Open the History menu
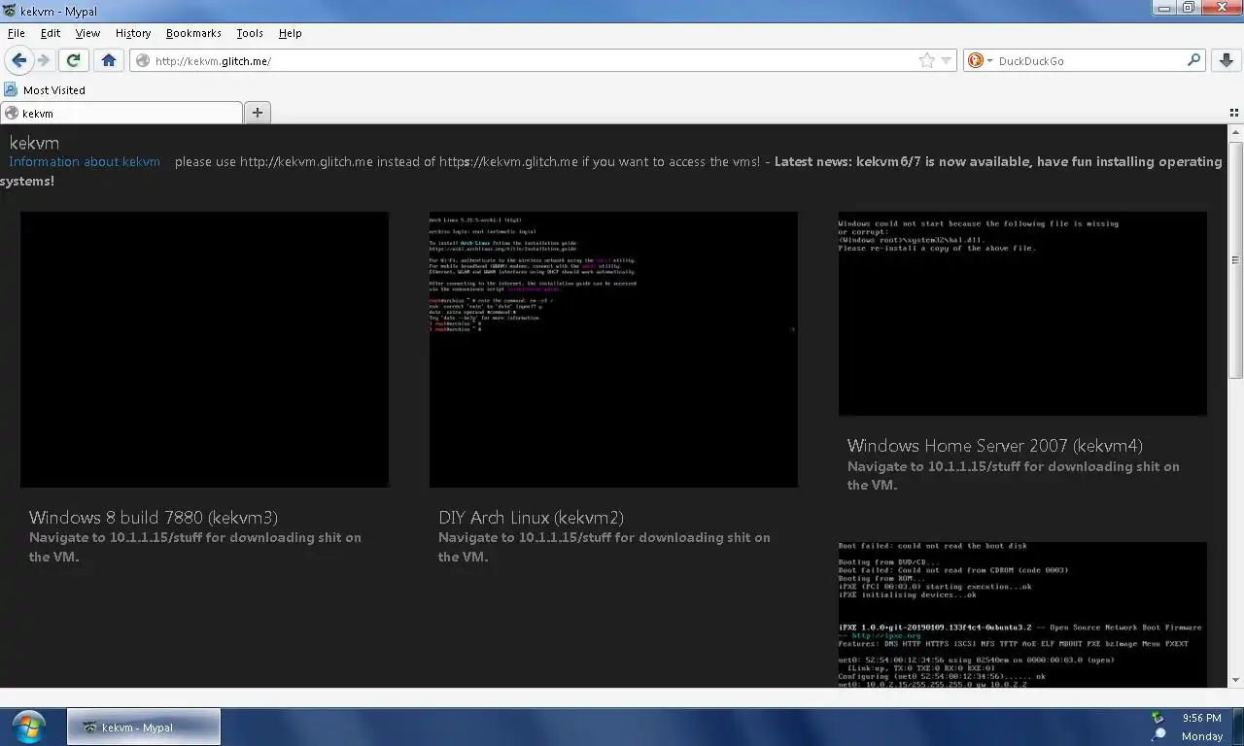This screenshot has width=1244, height=746. [x=133, y=33]
